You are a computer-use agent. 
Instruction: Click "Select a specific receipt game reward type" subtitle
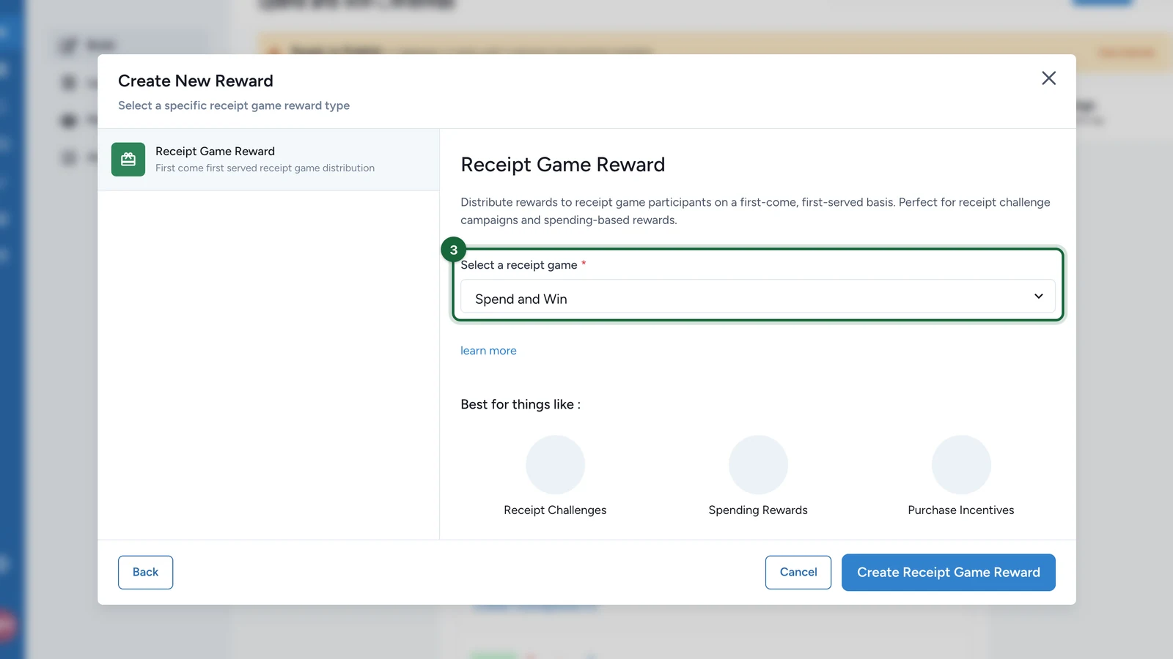[234, 105]
